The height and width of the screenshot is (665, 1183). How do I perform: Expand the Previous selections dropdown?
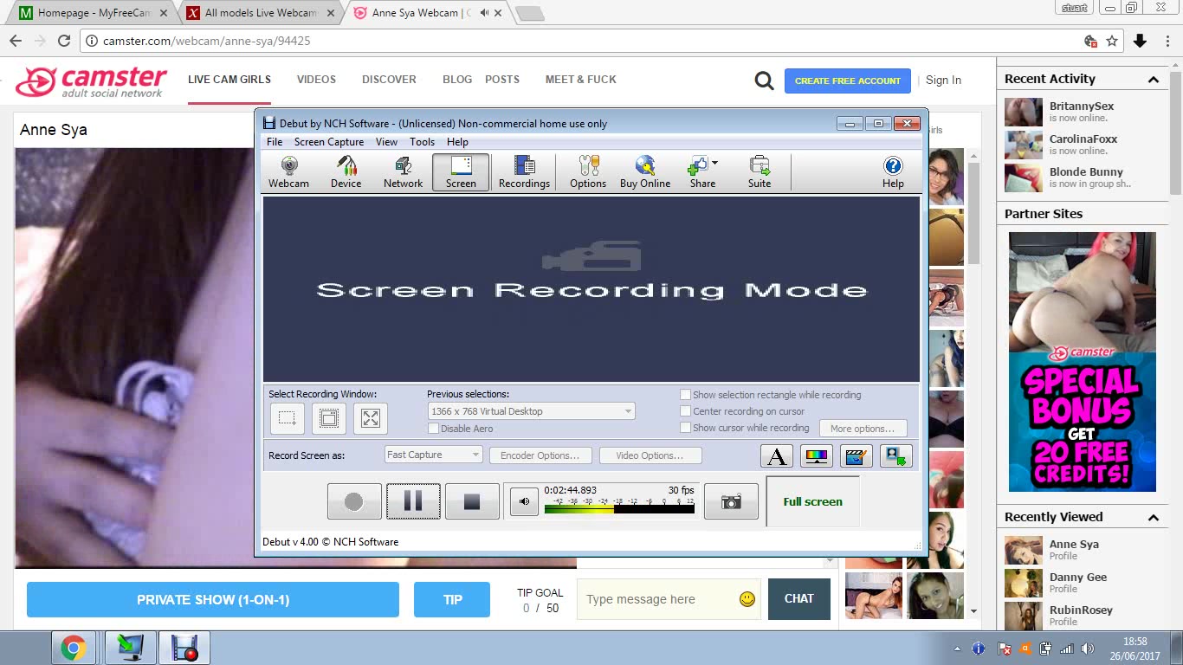point(531,411)
